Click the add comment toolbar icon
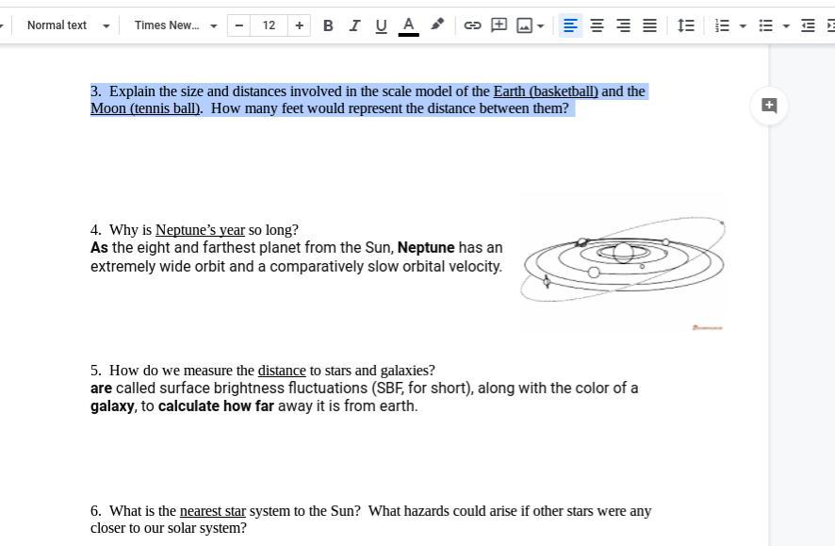The image size is (835, 546). (499, 25)
